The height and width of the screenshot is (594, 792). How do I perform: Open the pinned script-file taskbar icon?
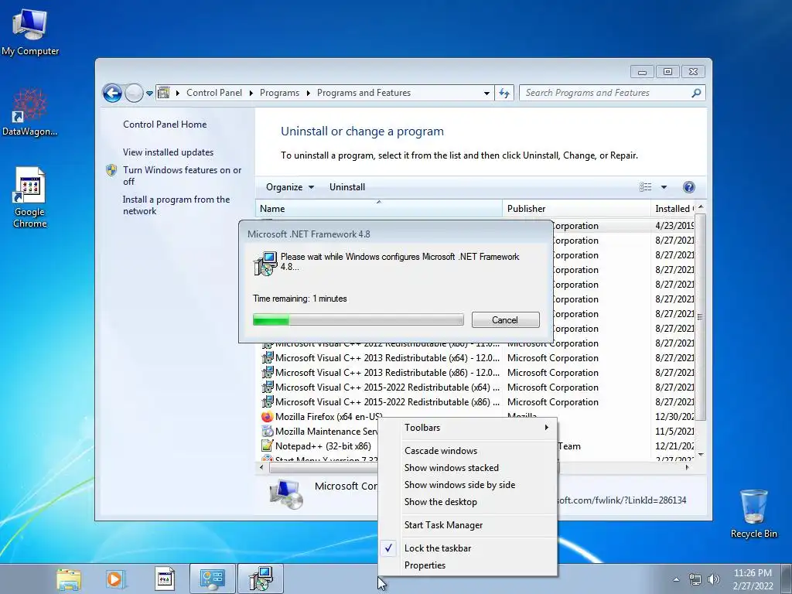pyautogui.click(x=164, y=579)
